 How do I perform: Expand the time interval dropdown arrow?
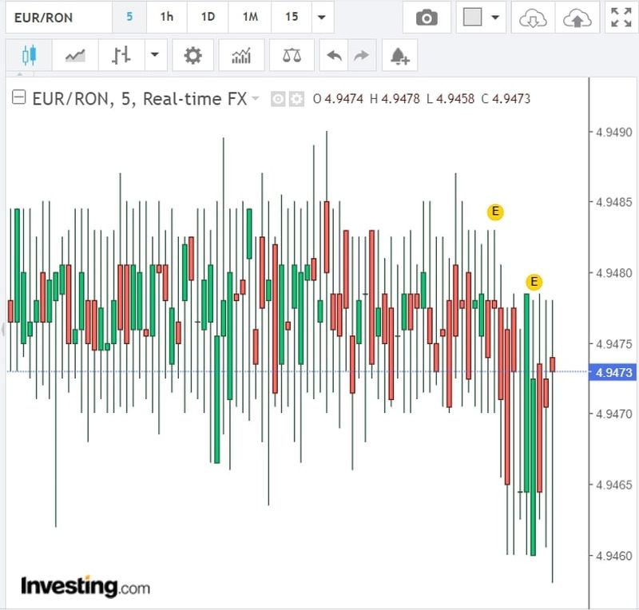(321, 18)
